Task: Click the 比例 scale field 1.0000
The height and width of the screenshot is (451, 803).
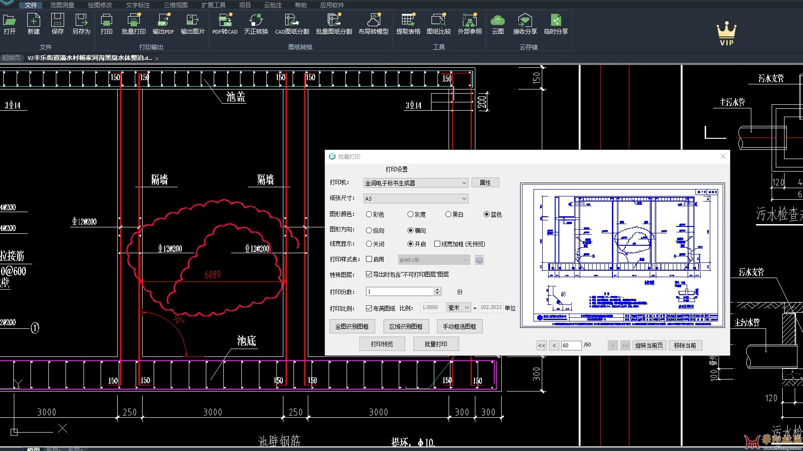Action: coord(432,308)
